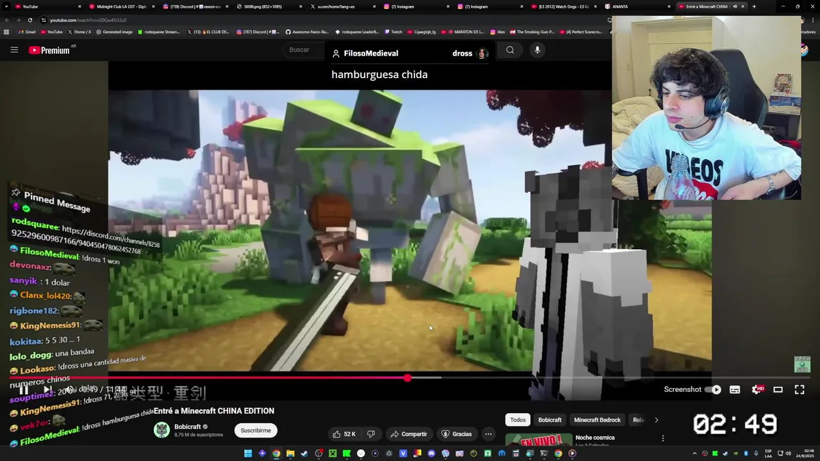Open File Explorer from the taskbar
This screenshot has height=461, width=820.
pos(290,453)
